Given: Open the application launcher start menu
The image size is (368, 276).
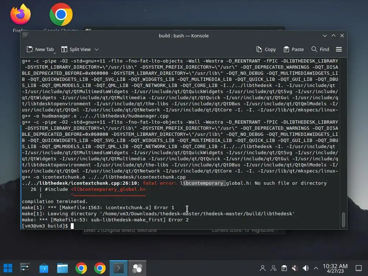Looking at the screenshot, I should tap(8, 268).
